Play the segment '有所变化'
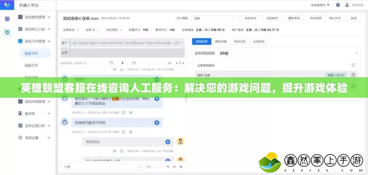368x175 pixels. [x=168, y=142]
